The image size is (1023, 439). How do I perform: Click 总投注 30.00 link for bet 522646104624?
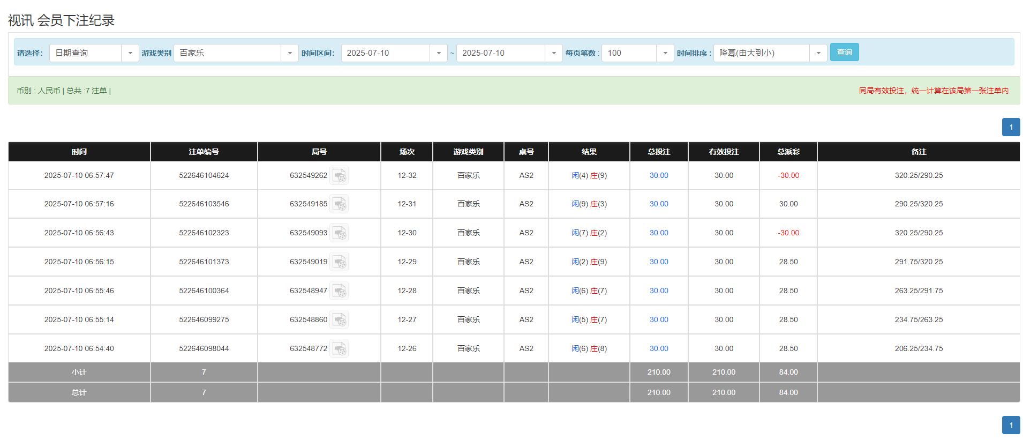[x=658, y=176]
